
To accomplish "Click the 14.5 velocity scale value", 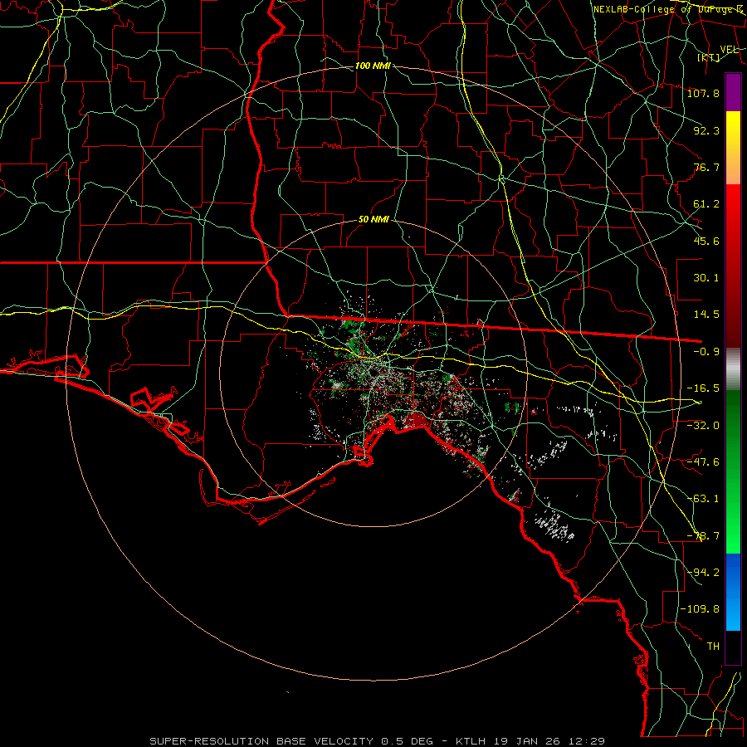I will coord(706,315).
